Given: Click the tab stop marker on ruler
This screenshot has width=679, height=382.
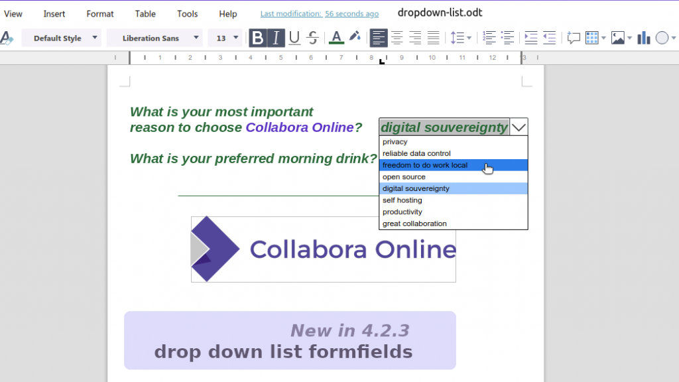Looking at the screenshot, I should (381, 62).
